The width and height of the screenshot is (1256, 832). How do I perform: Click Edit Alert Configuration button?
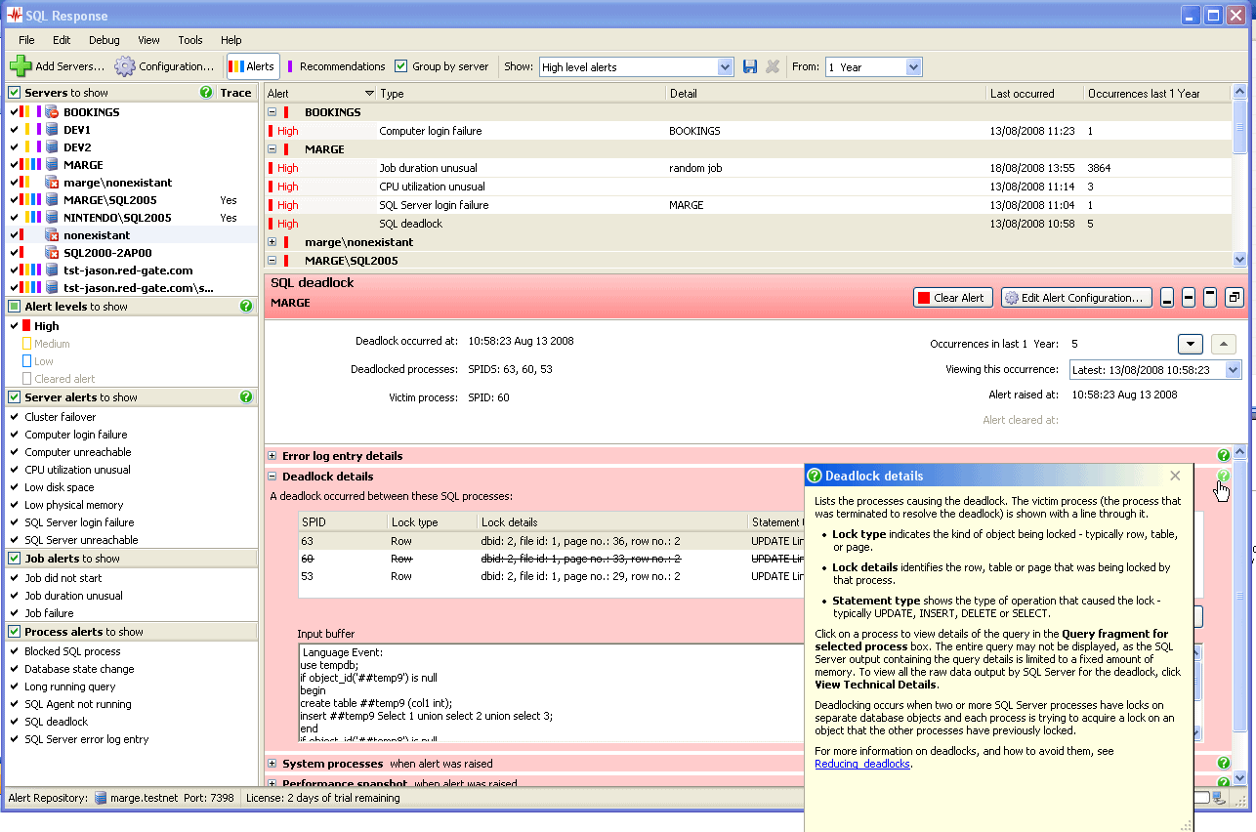[x=1076, y=298]
